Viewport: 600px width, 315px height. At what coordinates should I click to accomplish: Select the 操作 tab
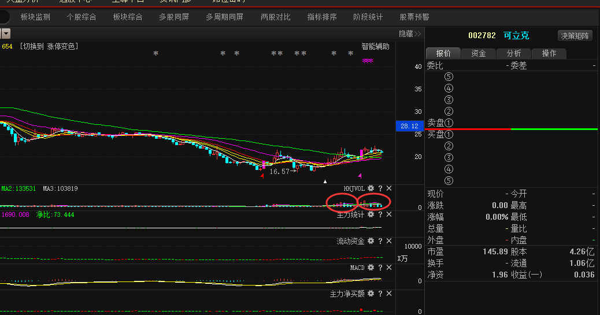(549, 53)
